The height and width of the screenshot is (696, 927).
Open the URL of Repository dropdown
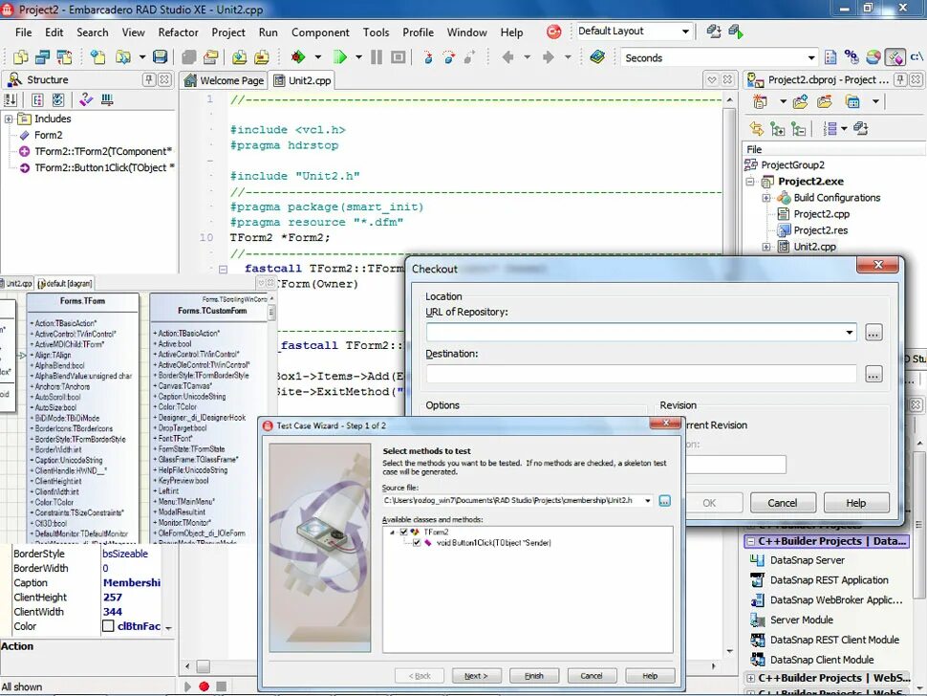850,333
